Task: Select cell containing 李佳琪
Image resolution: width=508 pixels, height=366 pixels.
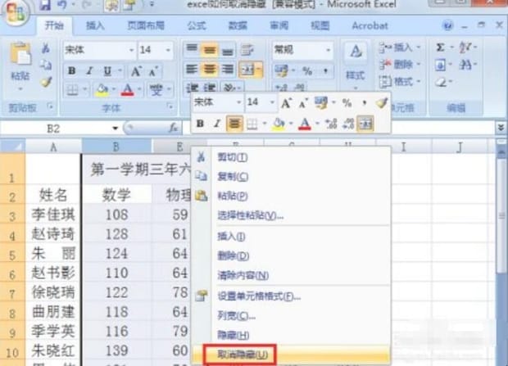Action: 53,215
